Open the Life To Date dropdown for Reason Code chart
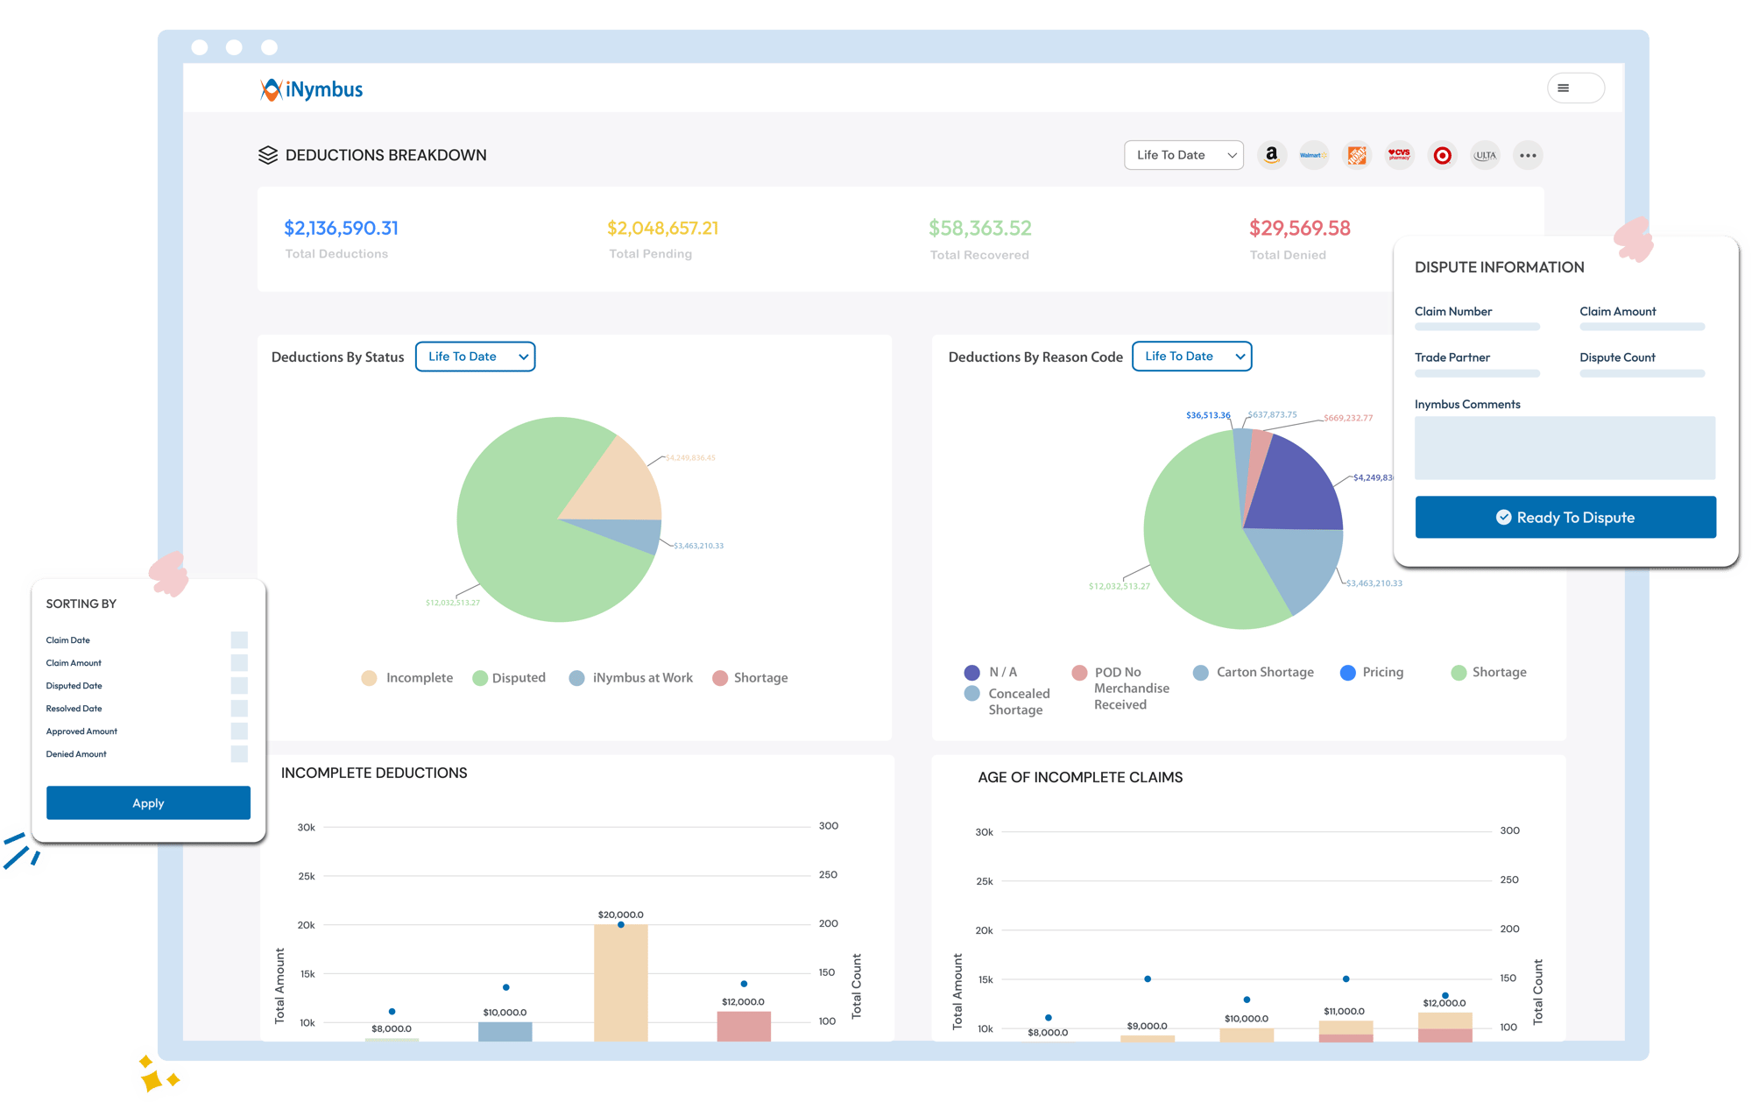This screenshot has width=1752, height=1102. [1191, 357]
